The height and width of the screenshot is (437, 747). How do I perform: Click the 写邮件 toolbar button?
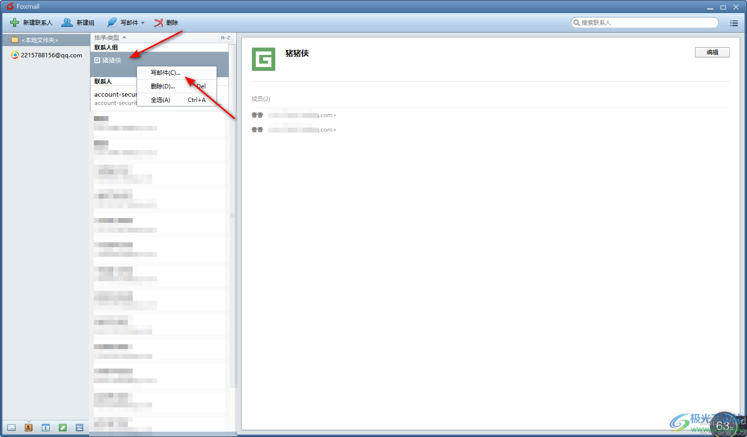point(123,22)
